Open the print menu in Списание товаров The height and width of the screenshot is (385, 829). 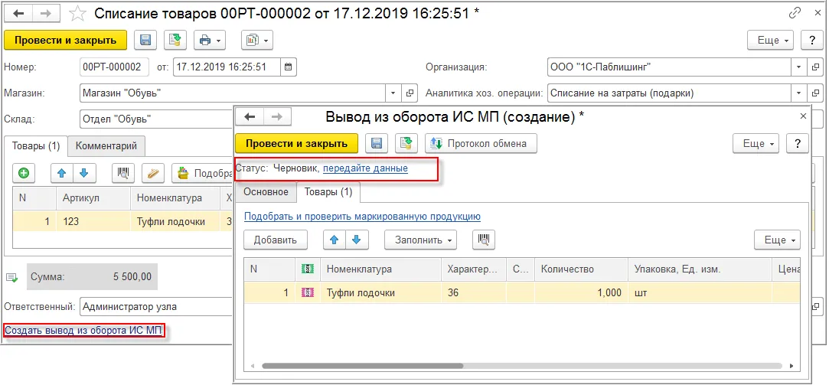tap(210, 41)
